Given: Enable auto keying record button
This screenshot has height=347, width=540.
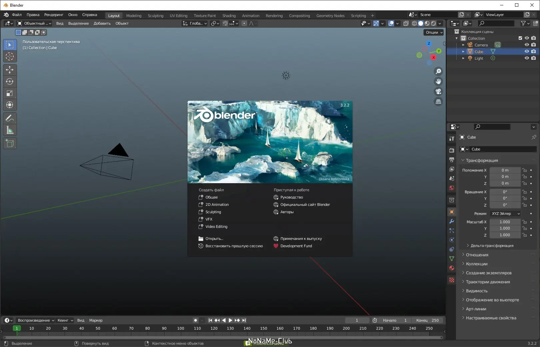Looking at the screenshot, I should click(x=196, y=320).
